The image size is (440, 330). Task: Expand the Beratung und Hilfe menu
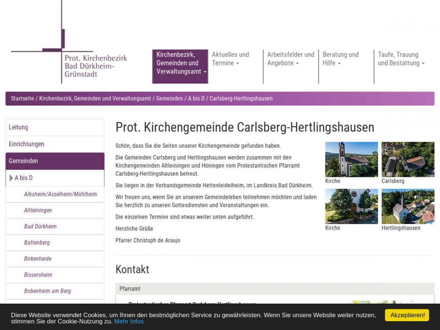click(x=340, y=59)
